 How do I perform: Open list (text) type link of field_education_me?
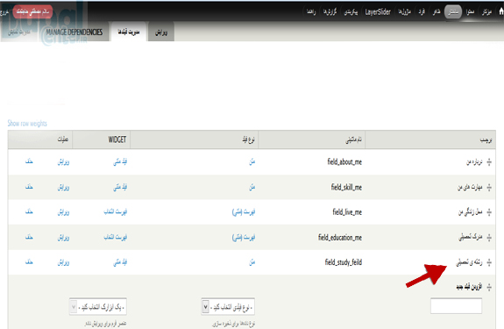coord(244,238)
